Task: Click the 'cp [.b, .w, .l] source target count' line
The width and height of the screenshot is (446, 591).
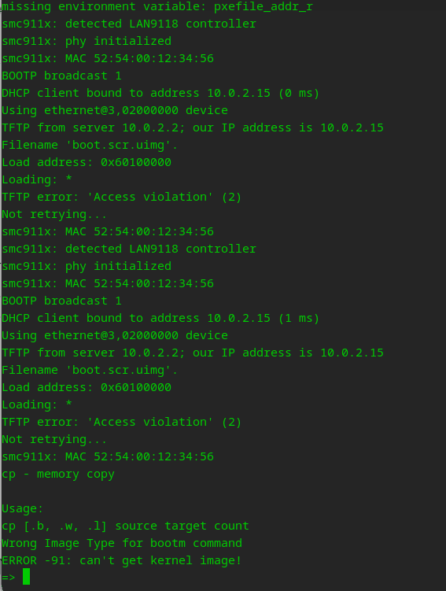Action: 125,526
